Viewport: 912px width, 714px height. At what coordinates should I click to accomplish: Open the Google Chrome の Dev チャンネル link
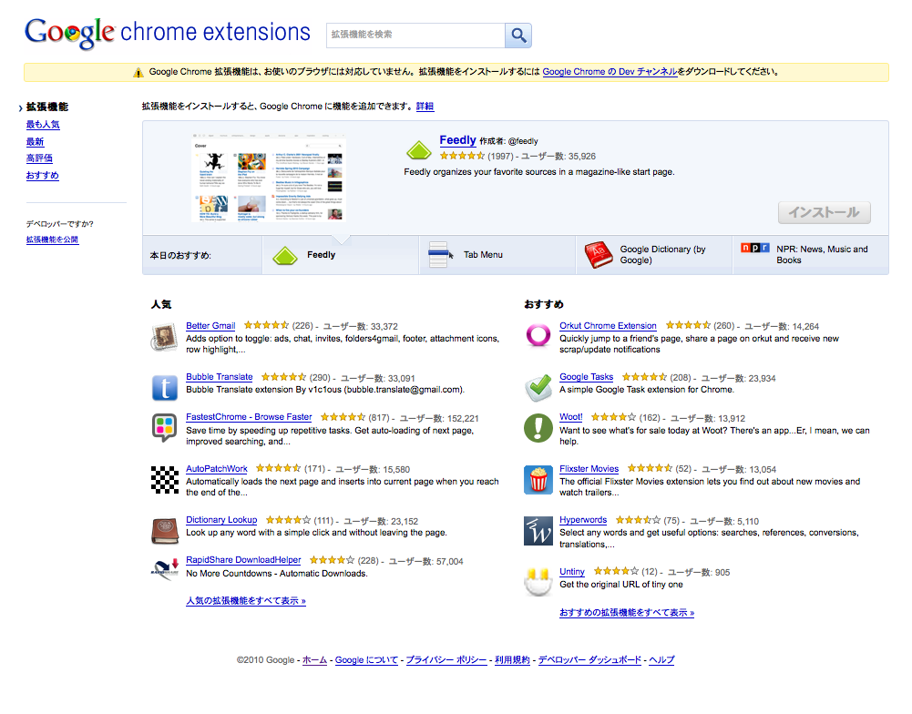tap(610, 72)
